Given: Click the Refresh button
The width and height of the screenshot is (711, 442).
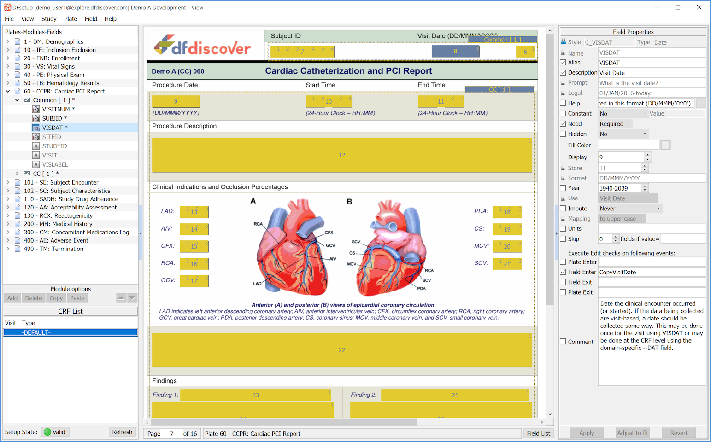Looking at the screenshot, I should [122, 432].
